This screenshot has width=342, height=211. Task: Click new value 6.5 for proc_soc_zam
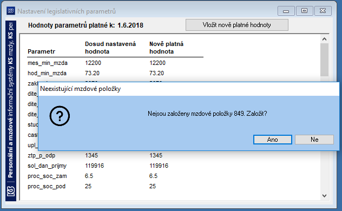pos(153,176)
